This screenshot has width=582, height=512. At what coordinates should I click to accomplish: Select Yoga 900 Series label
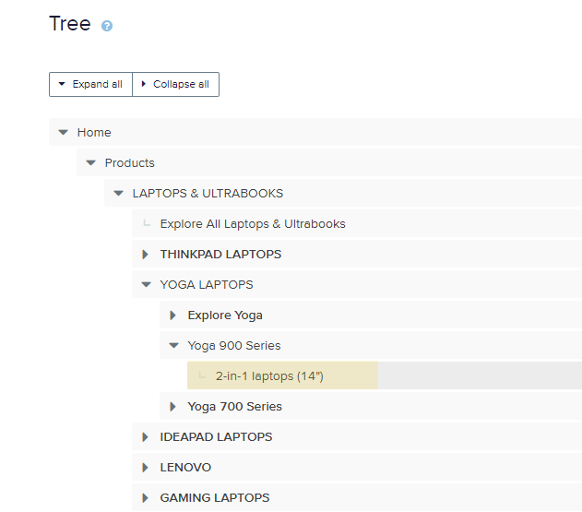234,346
